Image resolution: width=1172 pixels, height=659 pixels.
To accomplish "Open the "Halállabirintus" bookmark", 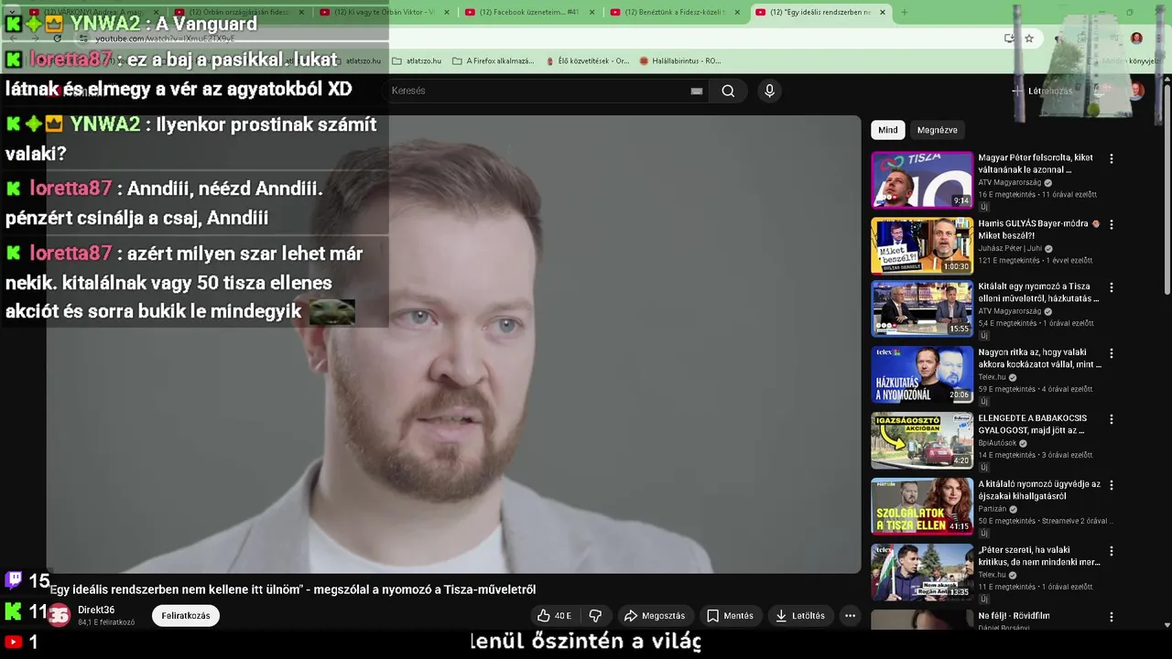I will (680, 61).
